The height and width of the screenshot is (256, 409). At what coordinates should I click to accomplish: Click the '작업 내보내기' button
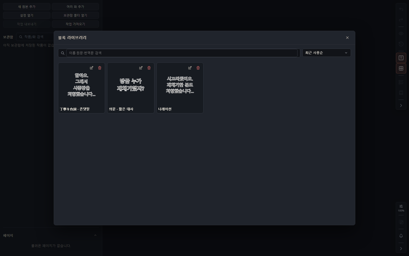pos(27,24)
